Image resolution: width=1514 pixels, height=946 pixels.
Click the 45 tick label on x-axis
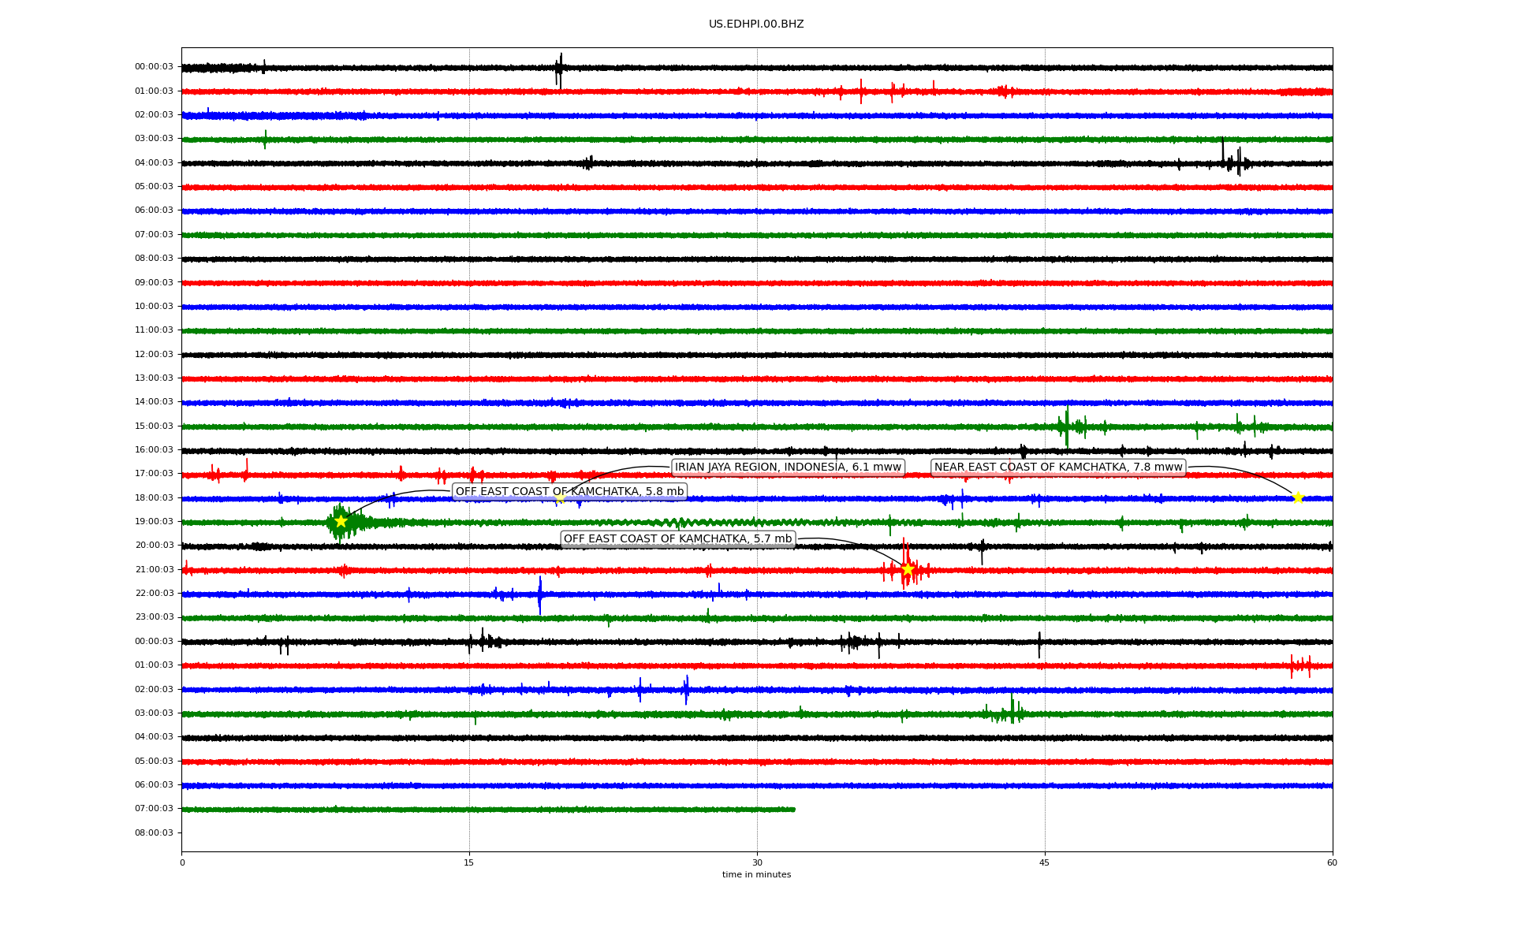pyautogui.click(x=1044, y=862)
